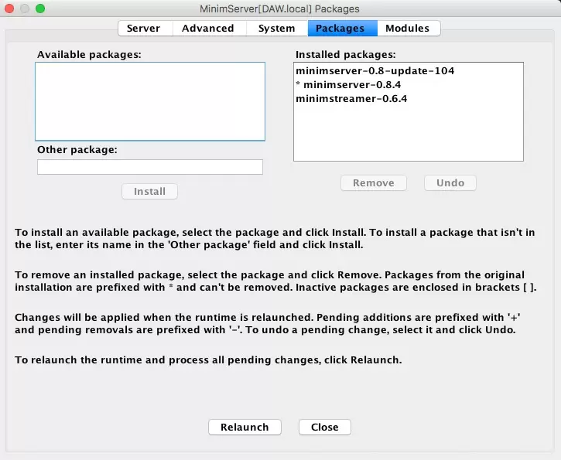Click the MinimServer[DAW.local] Packages title bar
561x460 pixels.
pos(279,9)
